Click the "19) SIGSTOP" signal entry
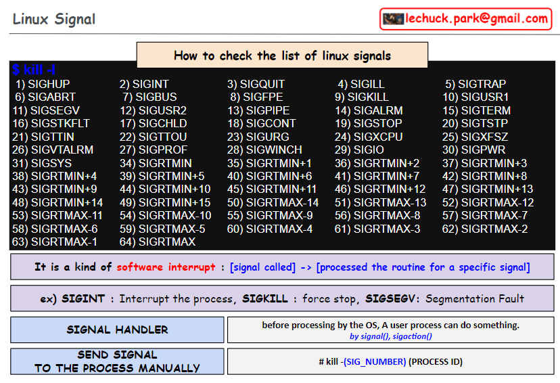The image size is (560, 383). click(x=368, y=124)
